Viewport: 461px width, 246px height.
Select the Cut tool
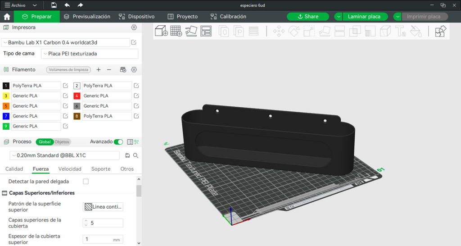(339, 31)
